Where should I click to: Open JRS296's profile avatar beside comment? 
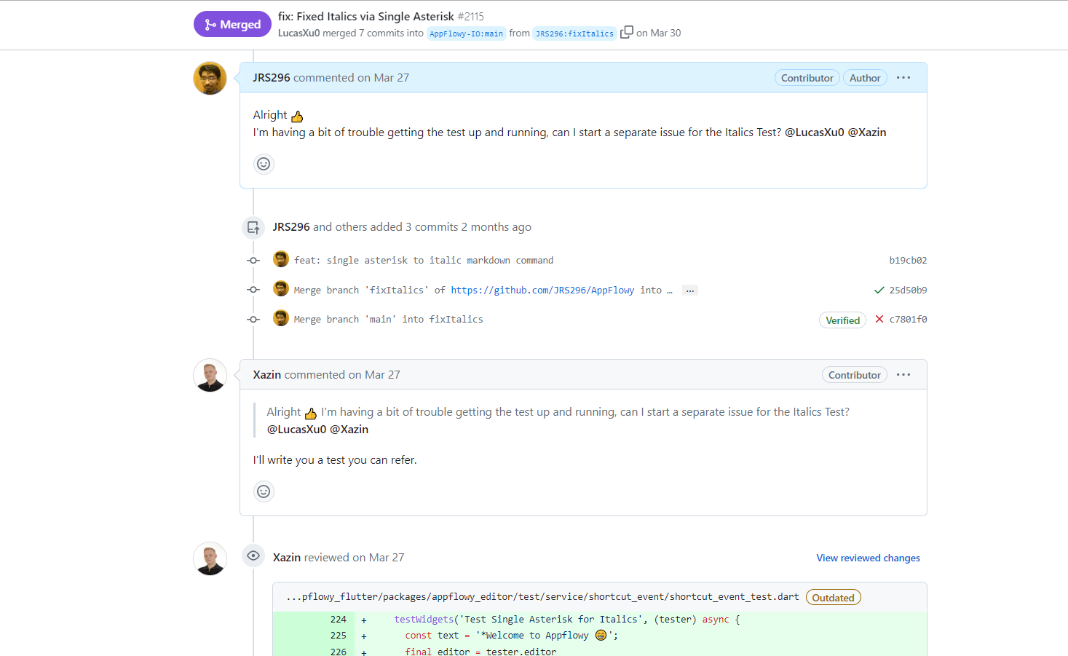click(210, 78)
